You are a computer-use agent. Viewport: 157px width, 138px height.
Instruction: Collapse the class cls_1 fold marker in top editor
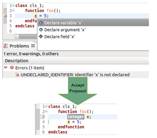pyautogui.click(x=13, y=5)
